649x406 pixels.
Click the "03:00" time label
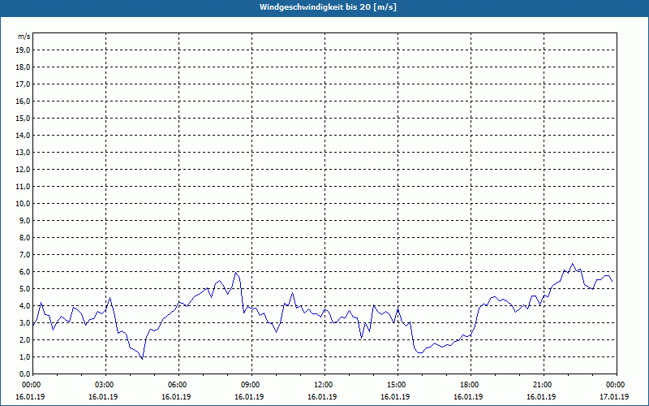(106, 385)
